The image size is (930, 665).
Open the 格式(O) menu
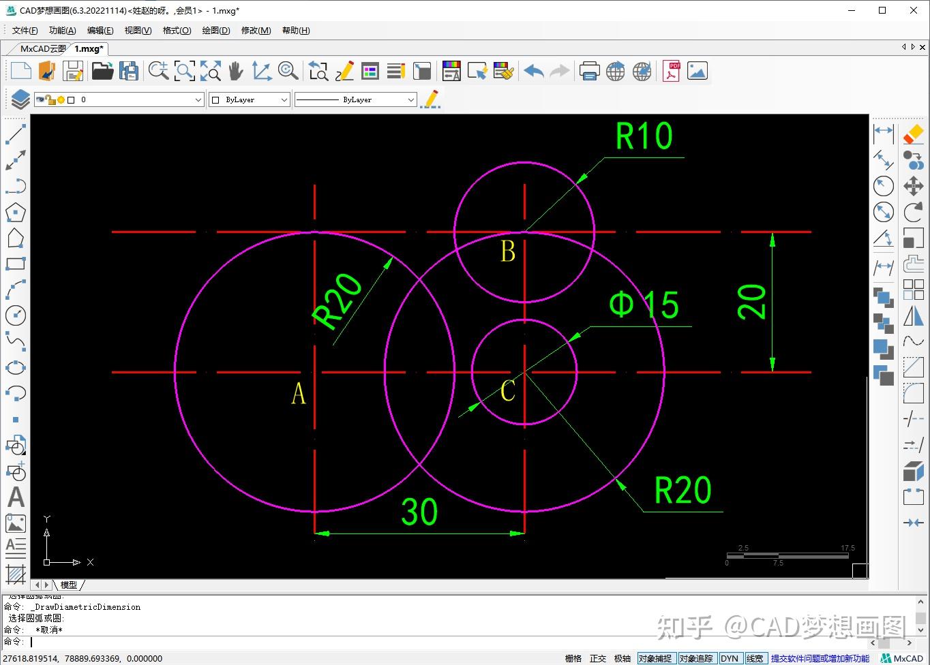tap(177, 30)
